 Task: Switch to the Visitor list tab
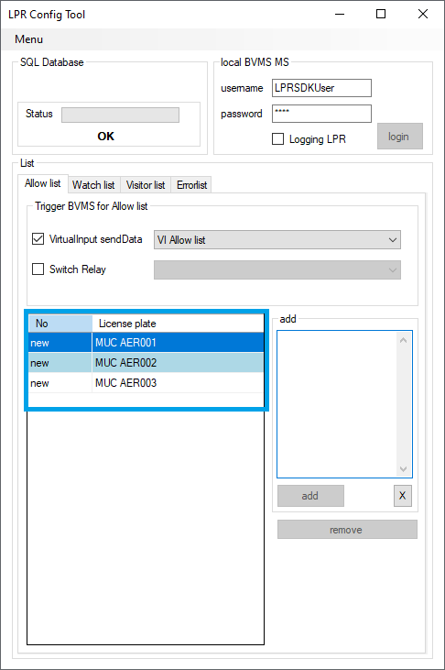click(x=146, y=185)
